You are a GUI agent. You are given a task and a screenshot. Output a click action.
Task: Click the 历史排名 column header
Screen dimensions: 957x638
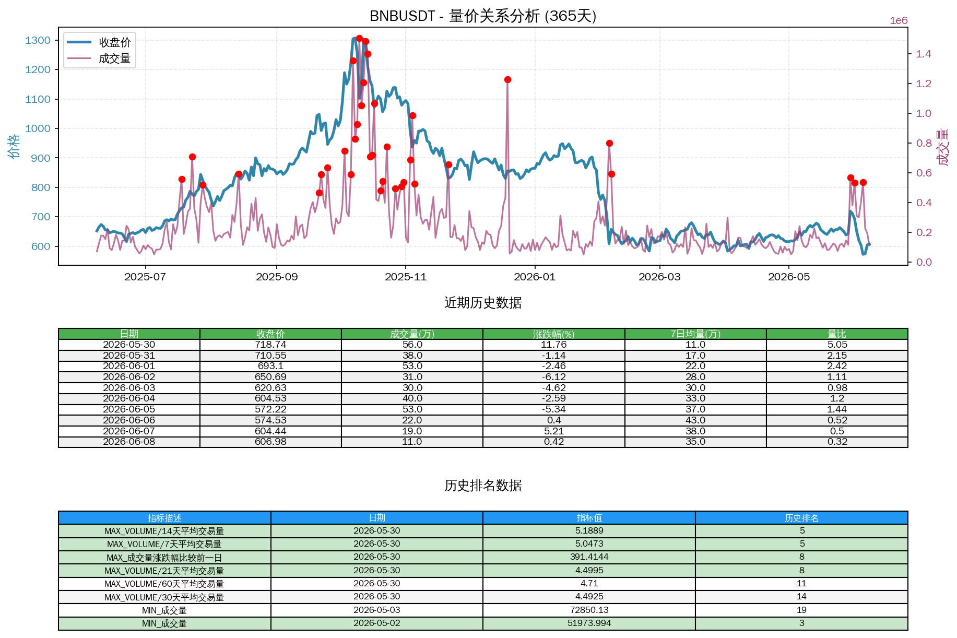pos(801,518)
